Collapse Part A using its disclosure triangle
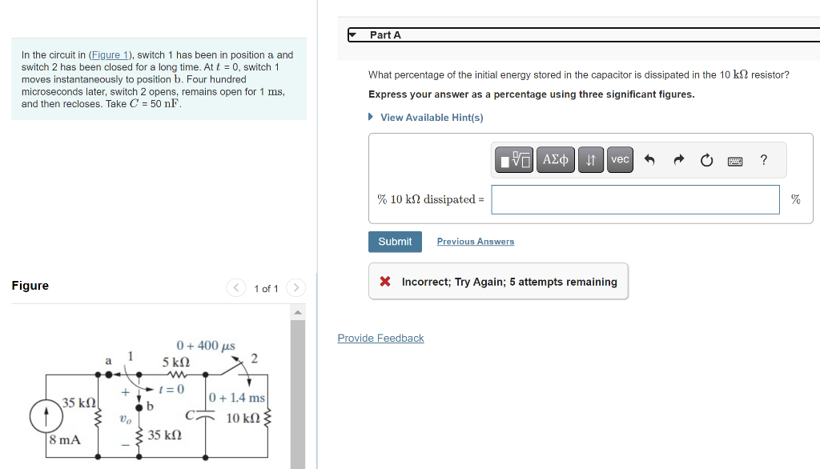 (352, 34)
